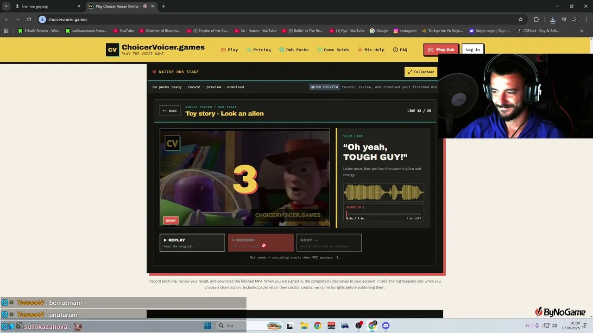Click the active Chrome icon with profile badge in taskbar
This screenshot has height=333, width=593.
coord(372,326)
